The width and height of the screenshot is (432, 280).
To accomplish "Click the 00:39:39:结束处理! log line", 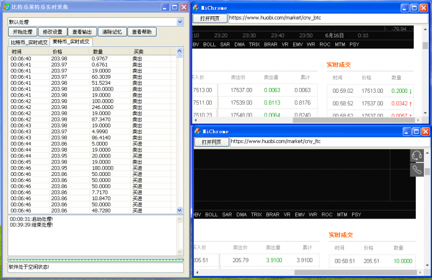I will click(31, 224).
